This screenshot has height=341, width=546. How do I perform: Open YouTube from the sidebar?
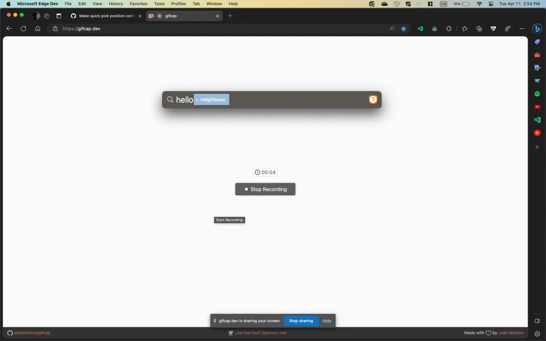click(537, 107)
